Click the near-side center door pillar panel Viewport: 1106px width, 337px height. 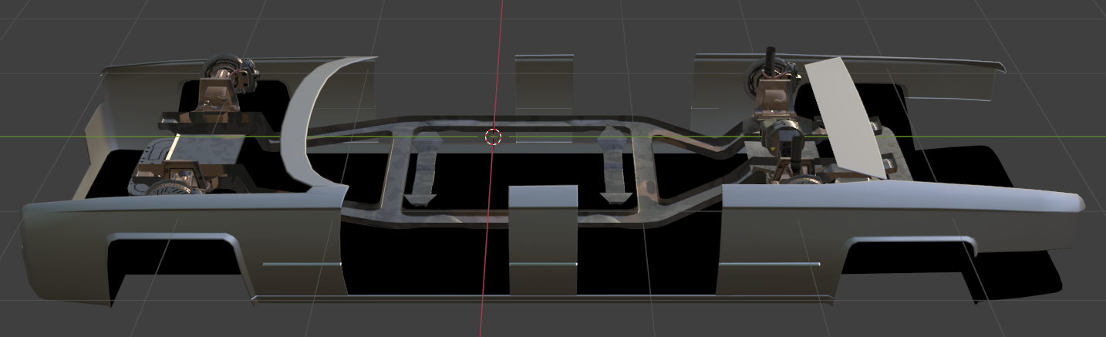tap(543, 239)
